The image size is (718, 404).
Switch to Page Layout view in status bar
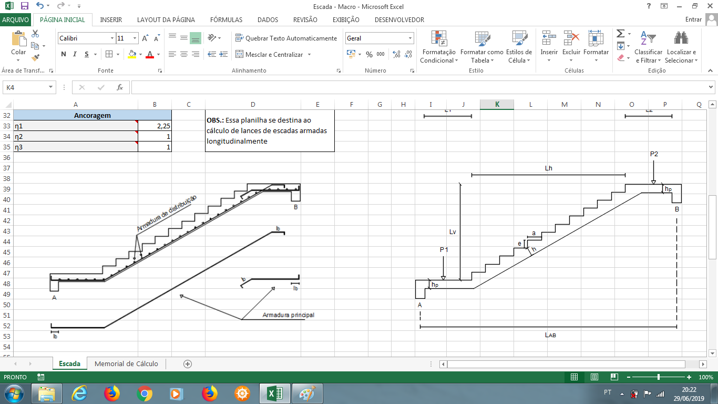pos(594,377)
